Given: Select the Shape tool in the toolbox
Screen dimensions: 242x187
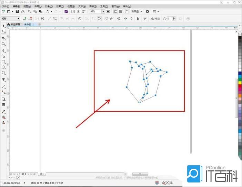Looking at the screenshot, I should click(3, 31).
